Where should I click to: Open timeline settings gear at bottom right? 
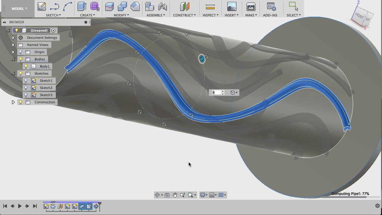coord(377,206)
